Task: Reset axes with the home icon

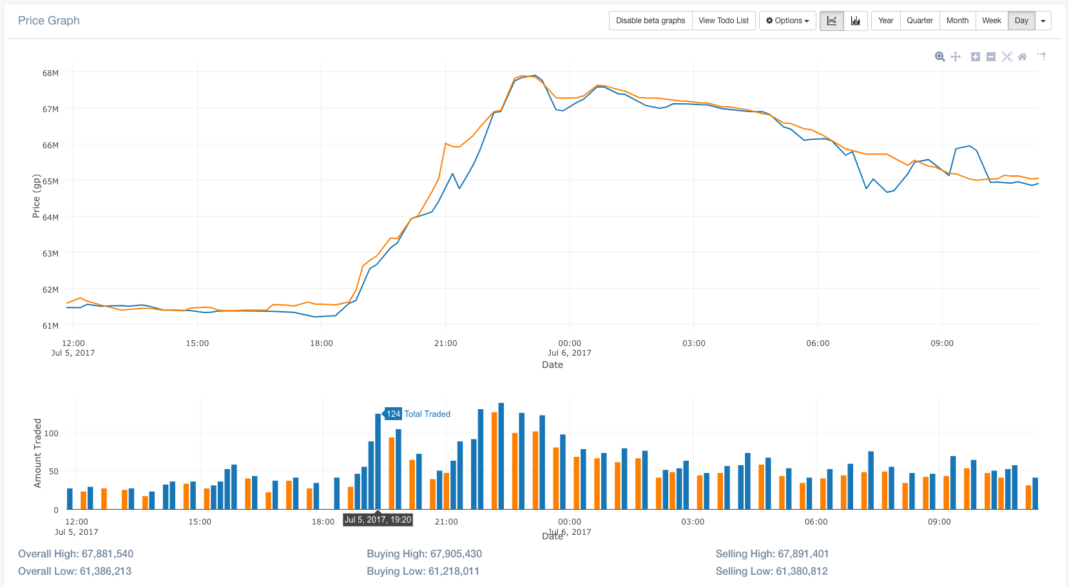Action: tap(1022, 57)
